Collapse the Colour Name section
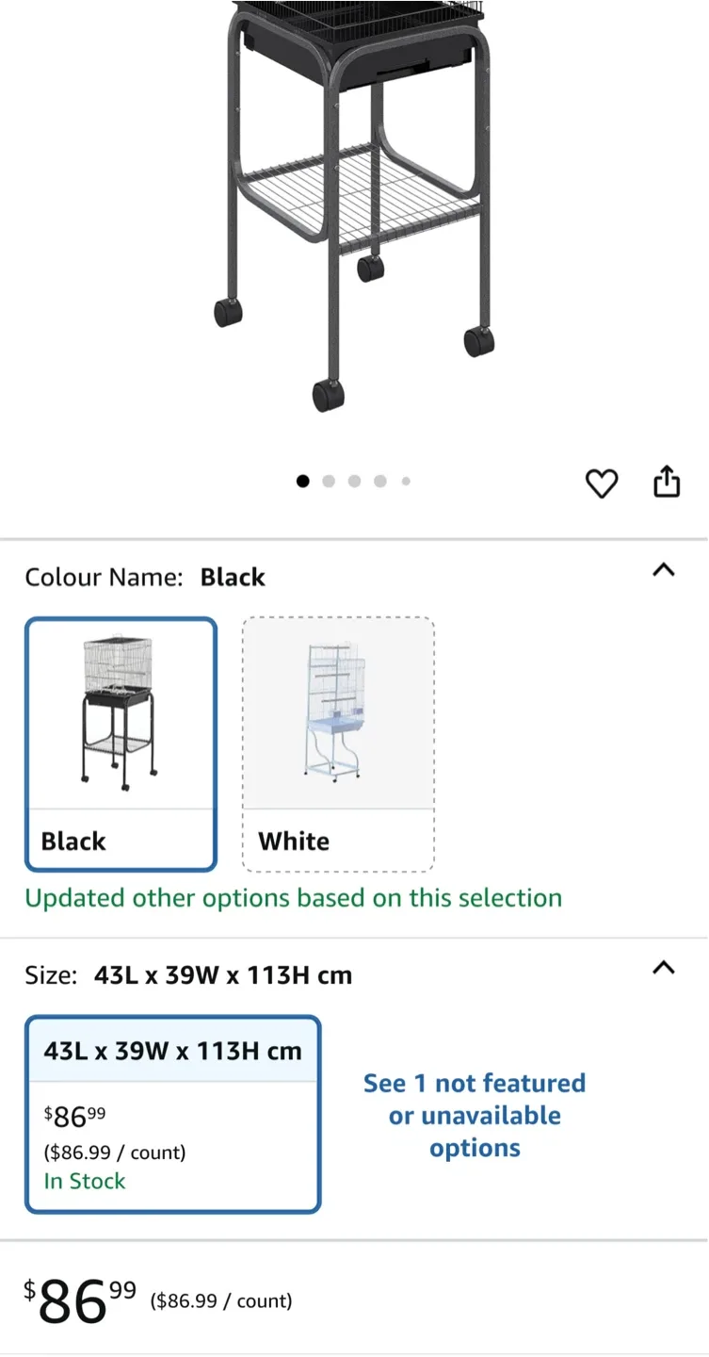The width and height of the screenshot is (709, 1357). (664, 570)
